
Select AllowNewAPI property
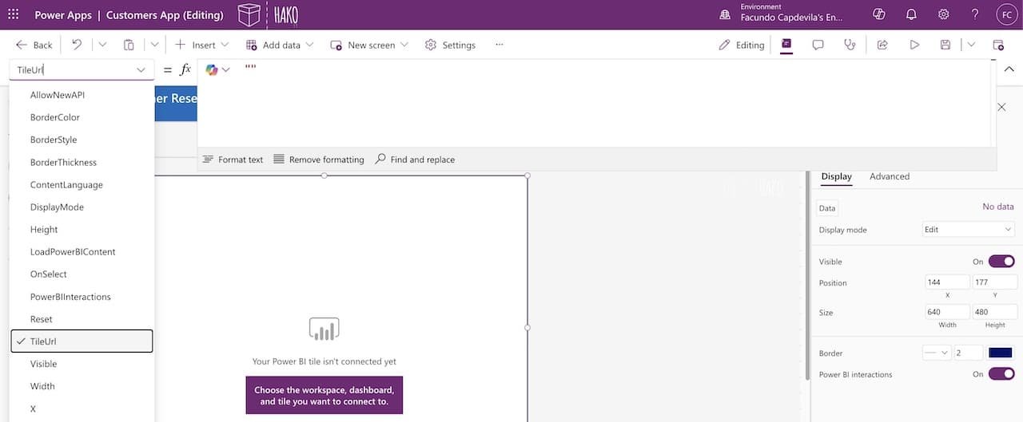point(82,95)
